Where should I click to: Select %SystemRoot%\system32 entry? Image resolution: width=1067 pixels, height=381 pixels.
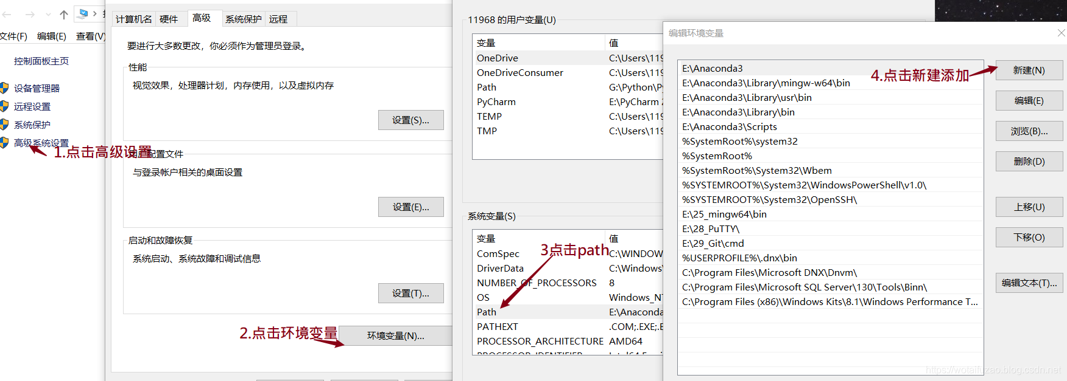tap(831, 141)
